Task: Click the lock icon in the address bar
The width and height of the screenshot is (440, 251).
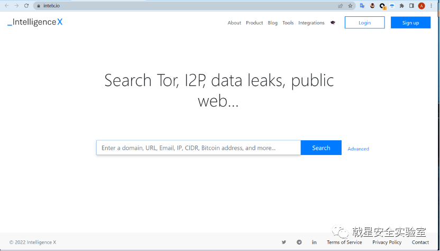Action: point(39,6)
